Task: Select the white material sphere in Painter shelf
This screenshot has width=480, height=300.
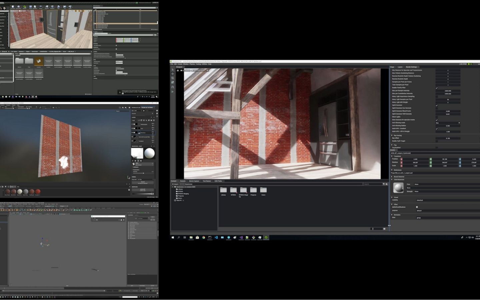Action: point(20,191)
